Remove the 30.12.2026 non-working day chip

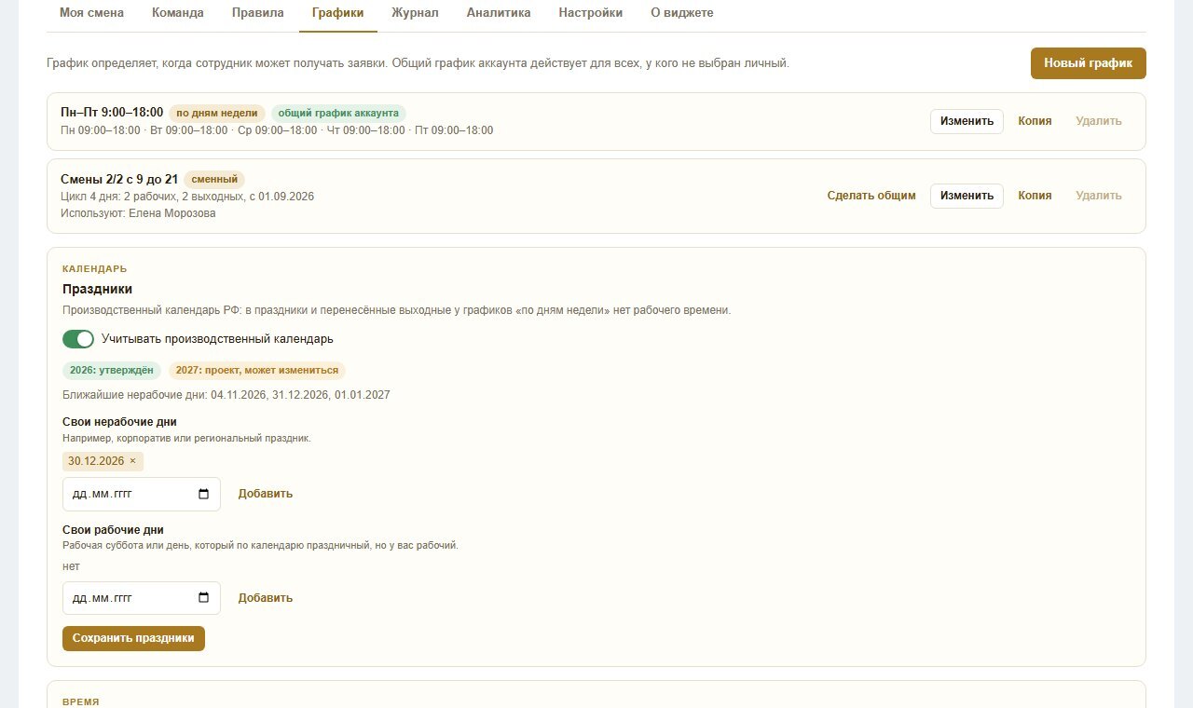point(132,461)
